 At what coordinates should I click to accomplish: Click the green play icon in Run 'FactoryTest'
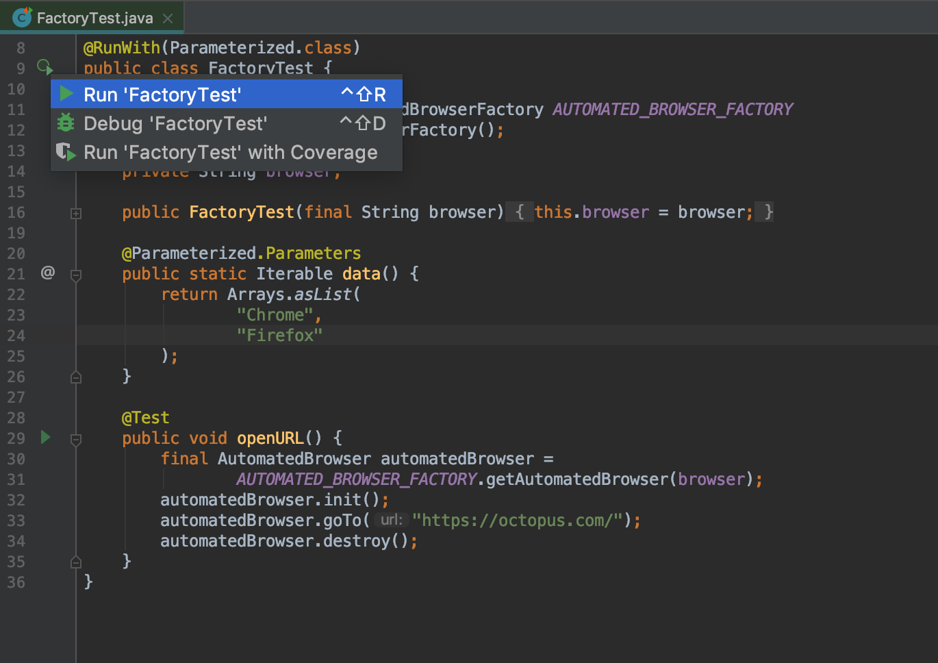tap(66, 94)
